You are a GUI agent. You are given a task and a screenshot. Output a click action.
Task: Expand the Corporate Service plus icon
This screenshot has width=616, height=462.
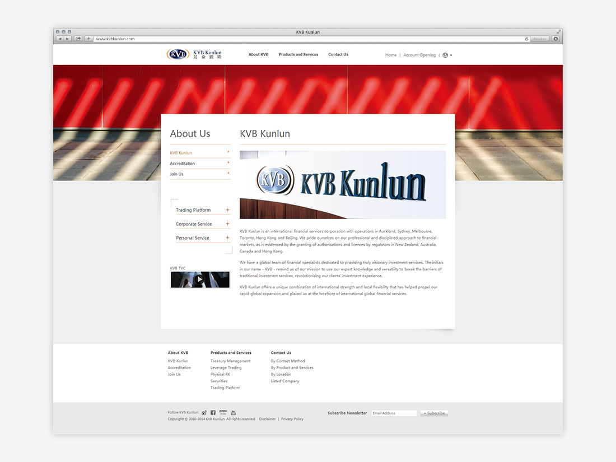pyautogui.click(x=227, y=223)
